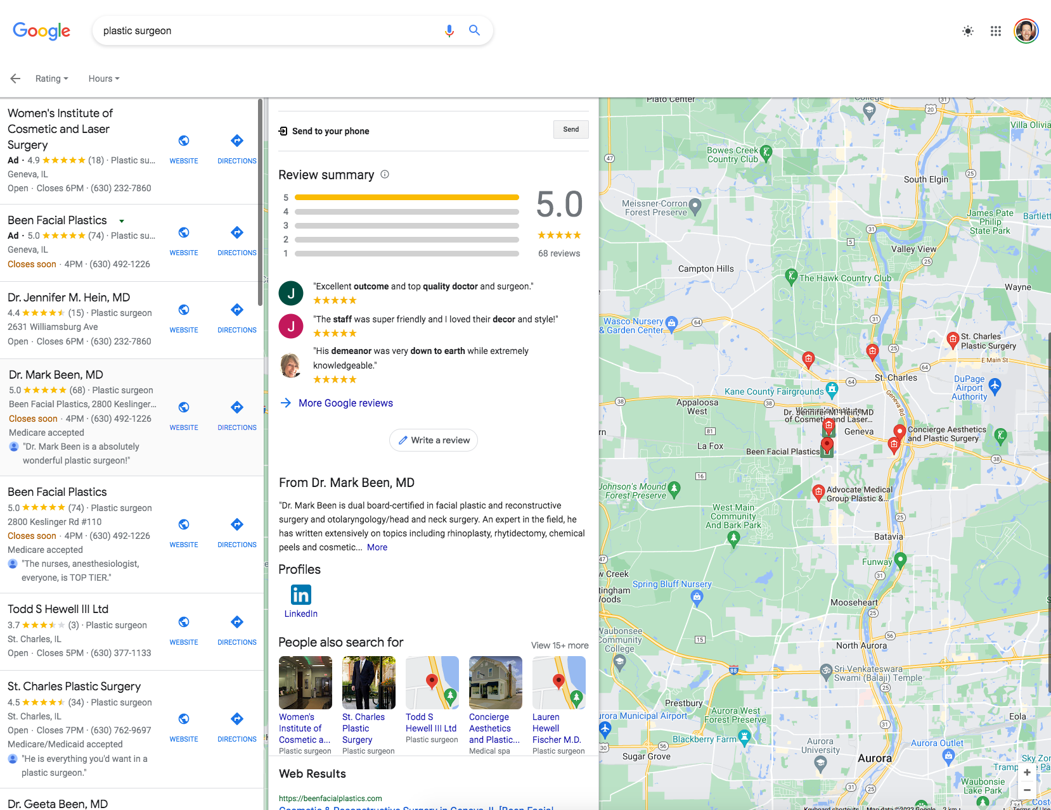Open Todd S Hewell III website icon
The image size is (1051, 810).
[184, 622]
